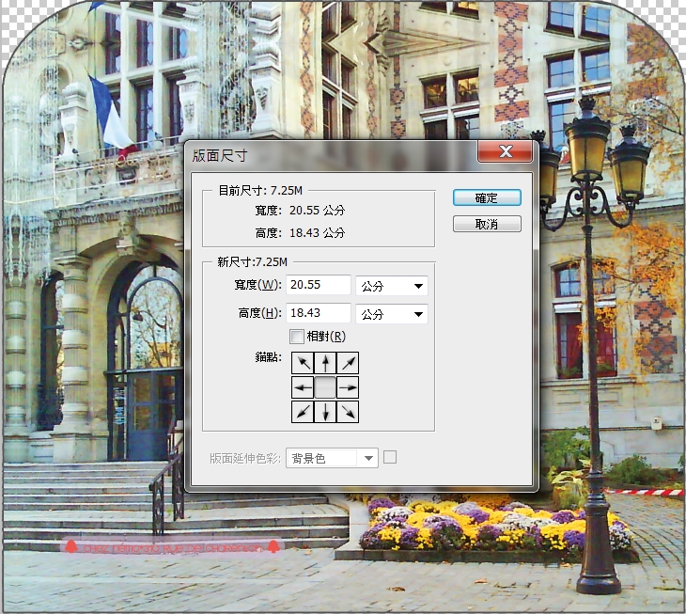
Task: Select the bottom-center downward anchor arrow
Action: 325,410
